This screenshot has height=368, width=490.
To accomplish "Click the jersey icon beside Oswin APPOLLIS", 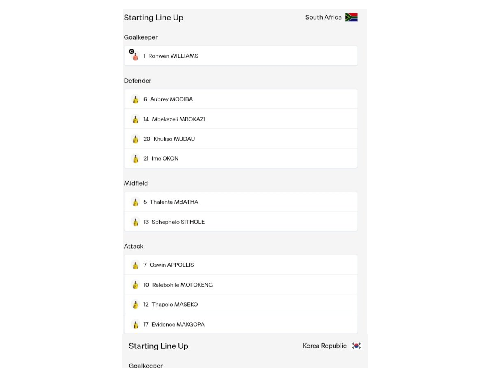I will click(136, 265).
